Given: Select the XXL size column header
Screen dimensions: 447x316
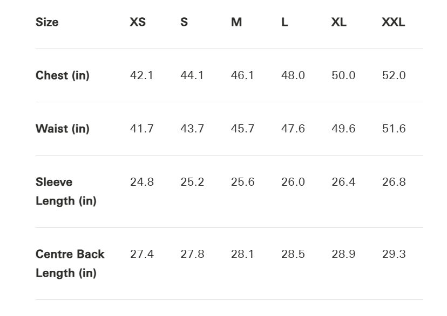Looking at the screenshot, I should pos(393,22).
